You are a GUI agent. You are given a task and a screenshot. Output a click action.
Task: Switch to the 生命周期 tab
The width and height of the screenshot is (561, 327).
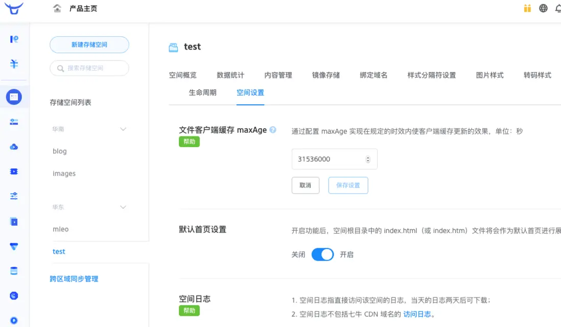tap(202, 92)
